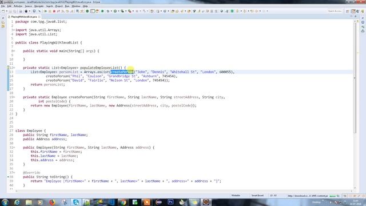Open the Window menu
Screen dimensions: 366x206
pyautogui.click(x=76, y=6)
